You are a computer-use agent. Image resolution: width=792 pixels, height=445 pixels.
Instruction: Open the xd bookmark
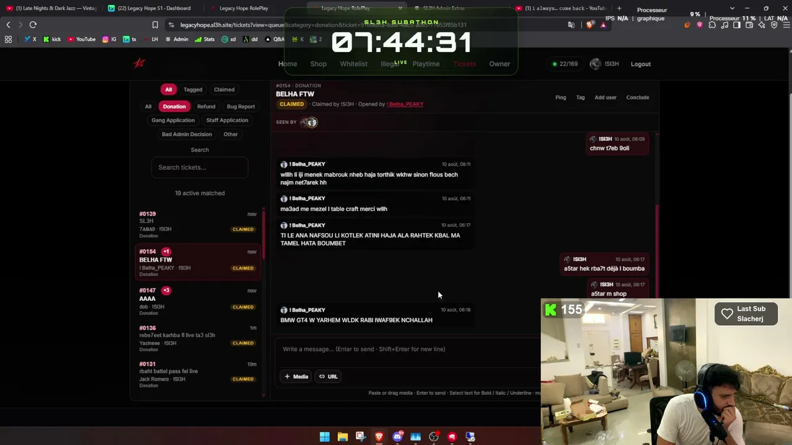coord(229,40)
